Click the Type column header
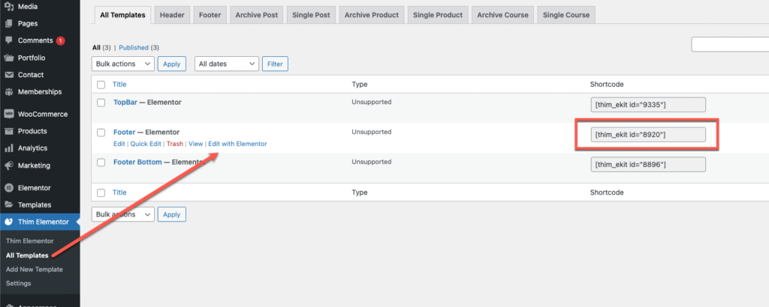The height and width of the screenshot is (307, 769). click(x=360, y=84)
